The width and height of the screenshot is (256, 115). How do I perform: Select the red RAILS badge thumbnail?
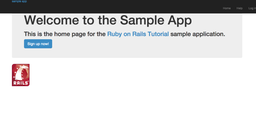tap(21, 75)
